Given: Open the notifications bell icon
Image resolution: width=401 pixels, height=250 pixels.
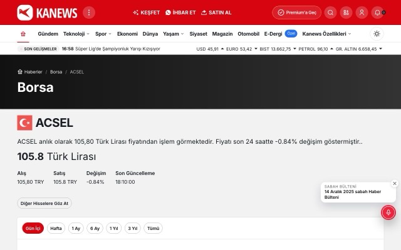Looking at the screenshot, I should 377,12.
